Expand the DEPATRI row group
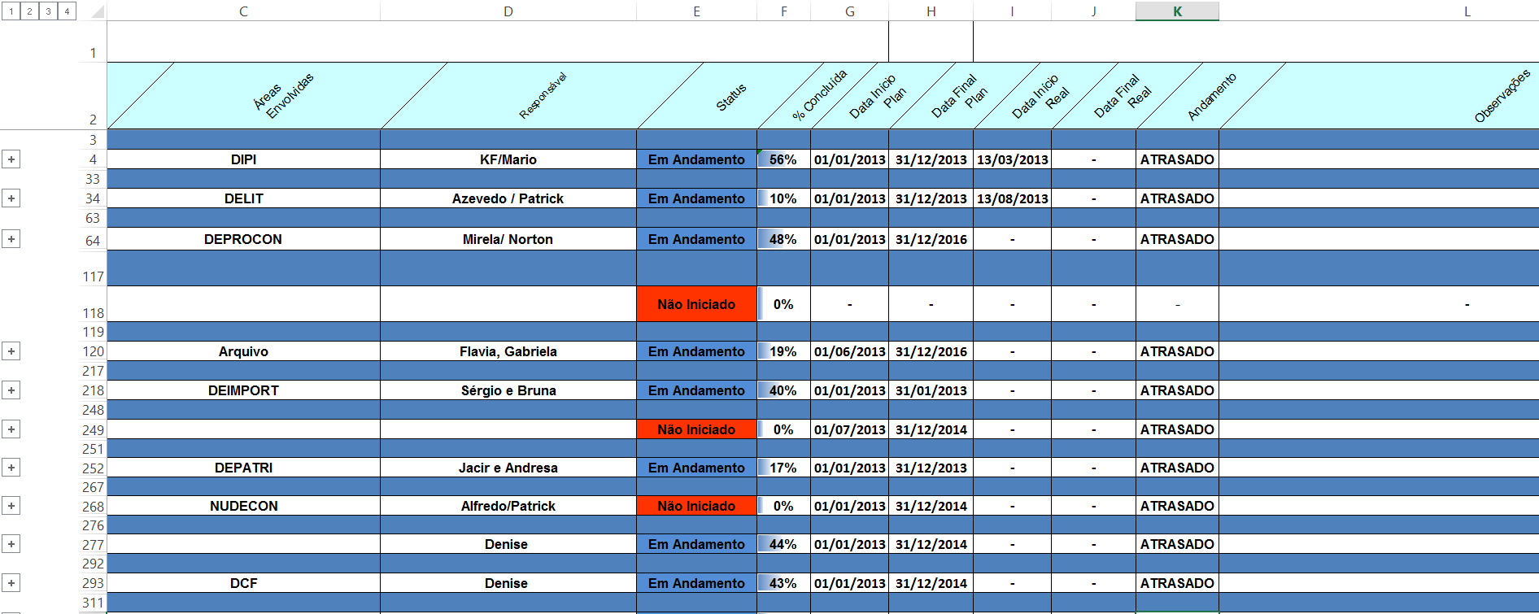The height and width of the screenshot is (614, 1539). point(11,468)
